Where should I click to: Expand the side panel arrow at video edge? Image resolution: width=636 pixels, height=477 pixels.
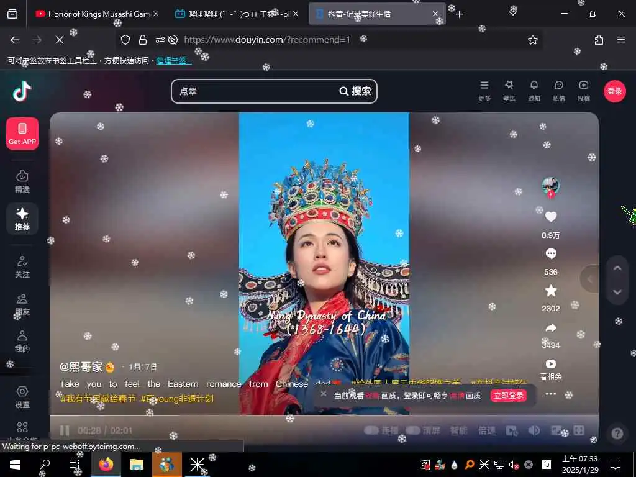(590, 279)
